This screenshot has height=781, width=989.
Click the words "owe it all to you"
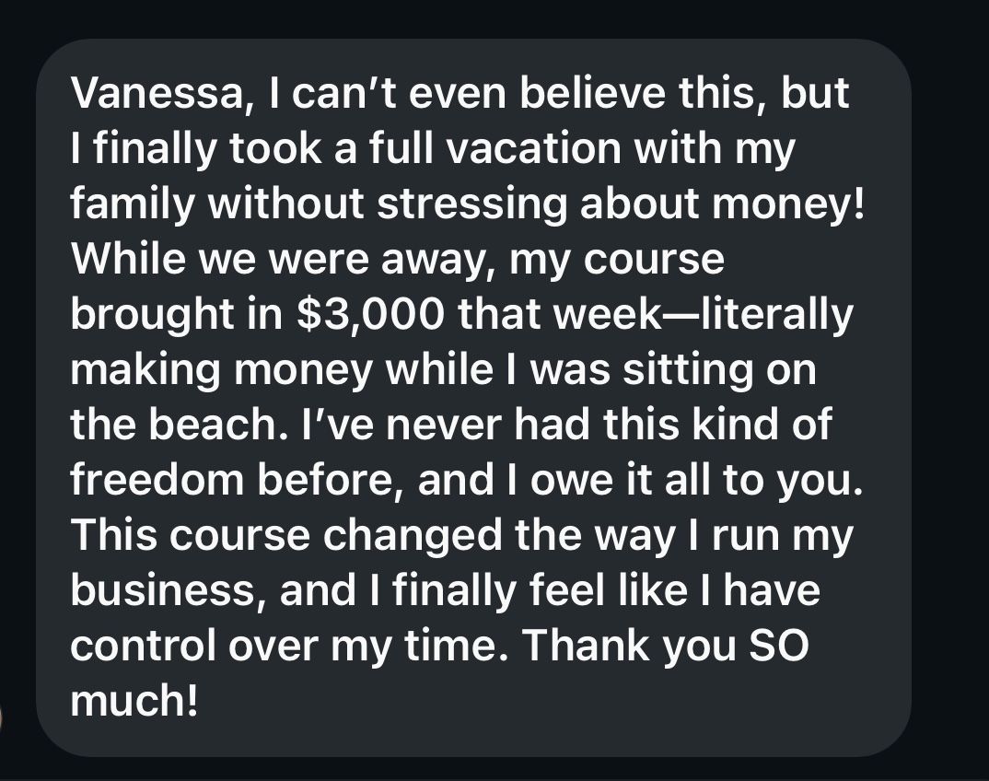tap(695, 481)
